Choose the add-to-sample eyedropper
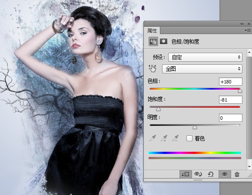Viewport: 252px width, 195px height. coord(164,138)
